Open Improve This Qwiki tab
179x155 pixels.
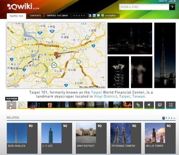coord(57,16)
